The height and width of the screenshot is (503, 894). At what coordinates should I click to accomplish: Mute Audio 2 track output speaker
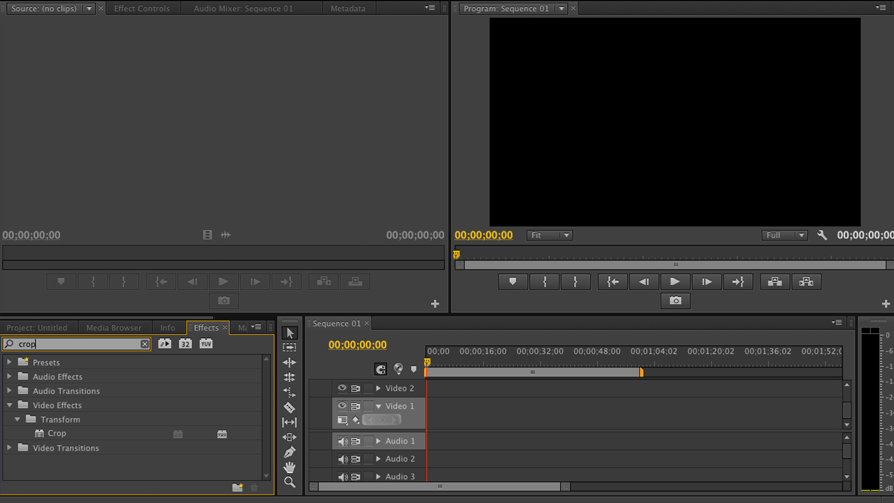(342, 459)
